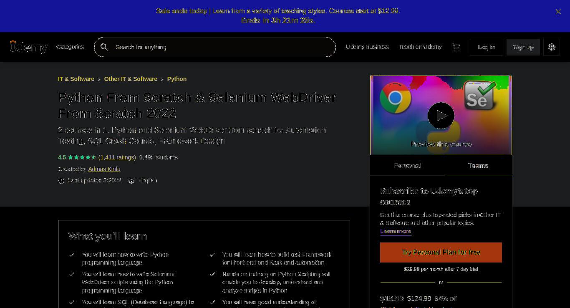Viewport: 570px width, 308px height.
Task: Click the 84% off text
Action: click(x=446, y=299)
